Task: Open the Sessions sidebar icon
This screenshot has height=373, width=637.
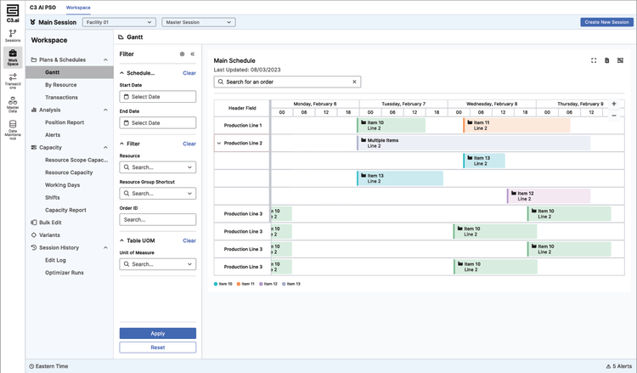Action: [13, 36]
